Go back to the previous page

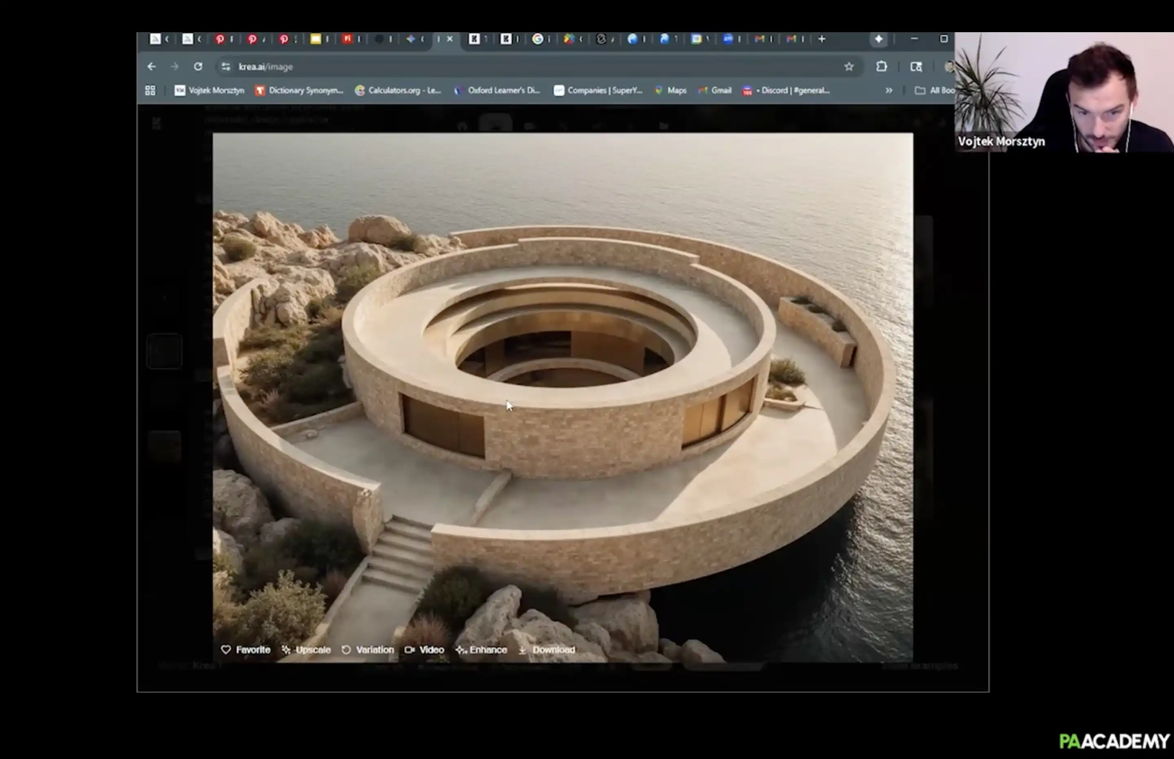click(151, 66)
